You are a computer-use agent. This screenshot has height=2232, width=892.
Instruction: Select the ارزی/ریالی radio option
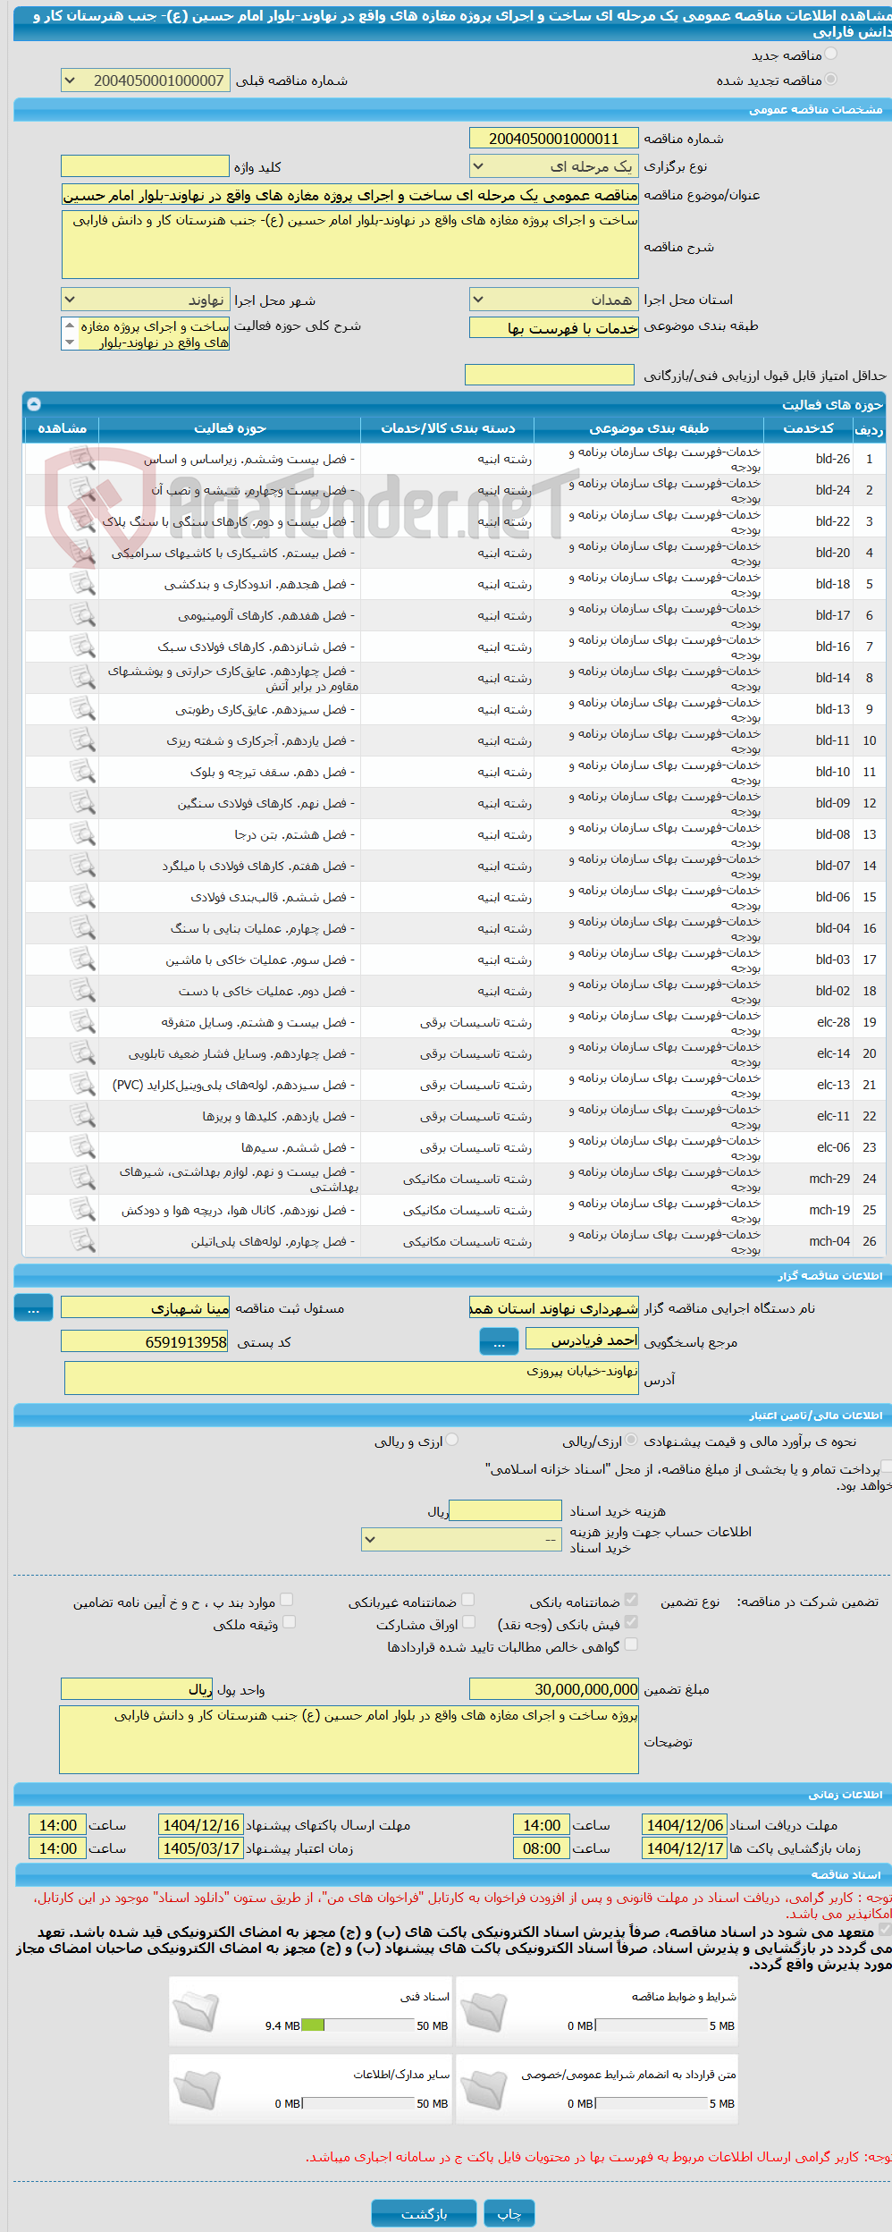pyautogui.click(x=632, y=1440)
